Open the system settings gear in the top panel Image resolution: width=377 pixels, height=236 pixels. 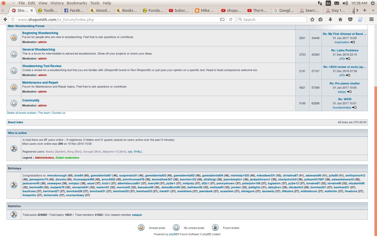tap(373, 3)
